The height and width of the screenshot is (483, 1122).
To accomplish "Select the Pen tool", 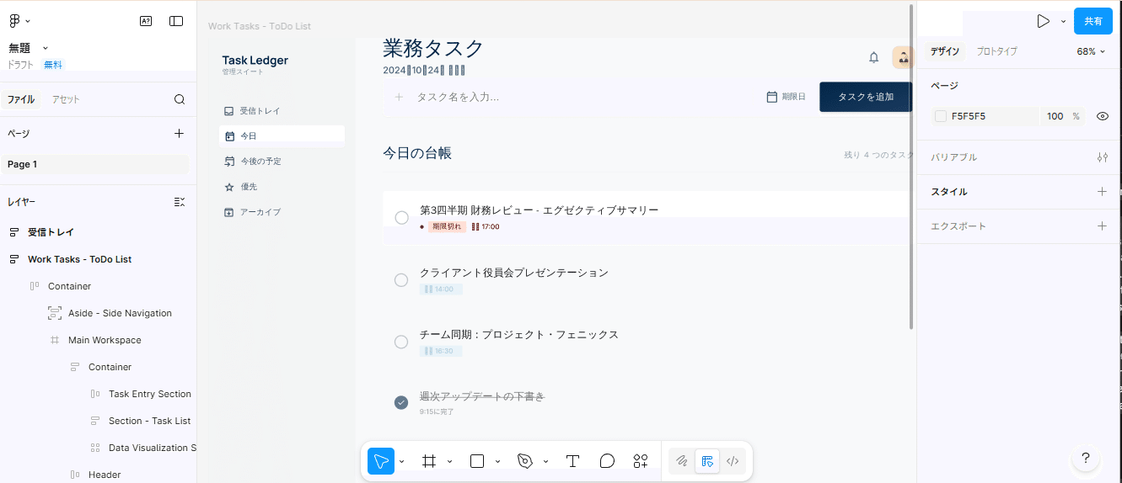I will coord(525,461).
